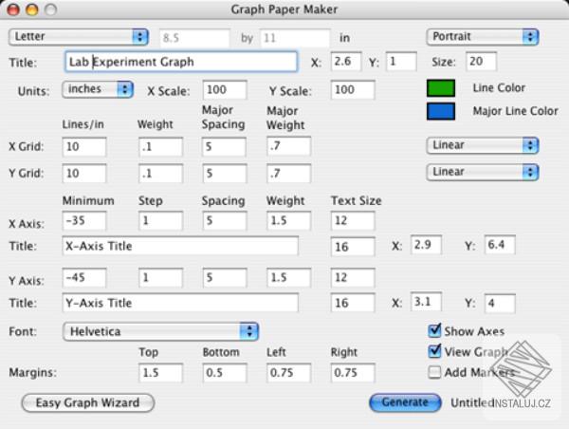Click the Lab Experiment Graph title field
The width and height of the screenshot is (569, 429).
click(x=181, y=62)
